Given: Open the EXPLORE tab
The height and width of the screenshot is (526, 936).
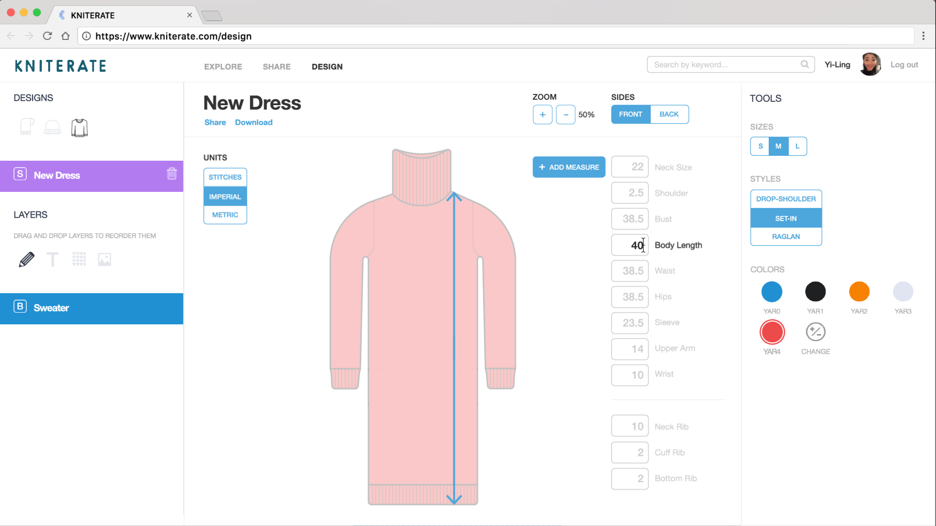Looking at the screenshot, I should point(223,67).
